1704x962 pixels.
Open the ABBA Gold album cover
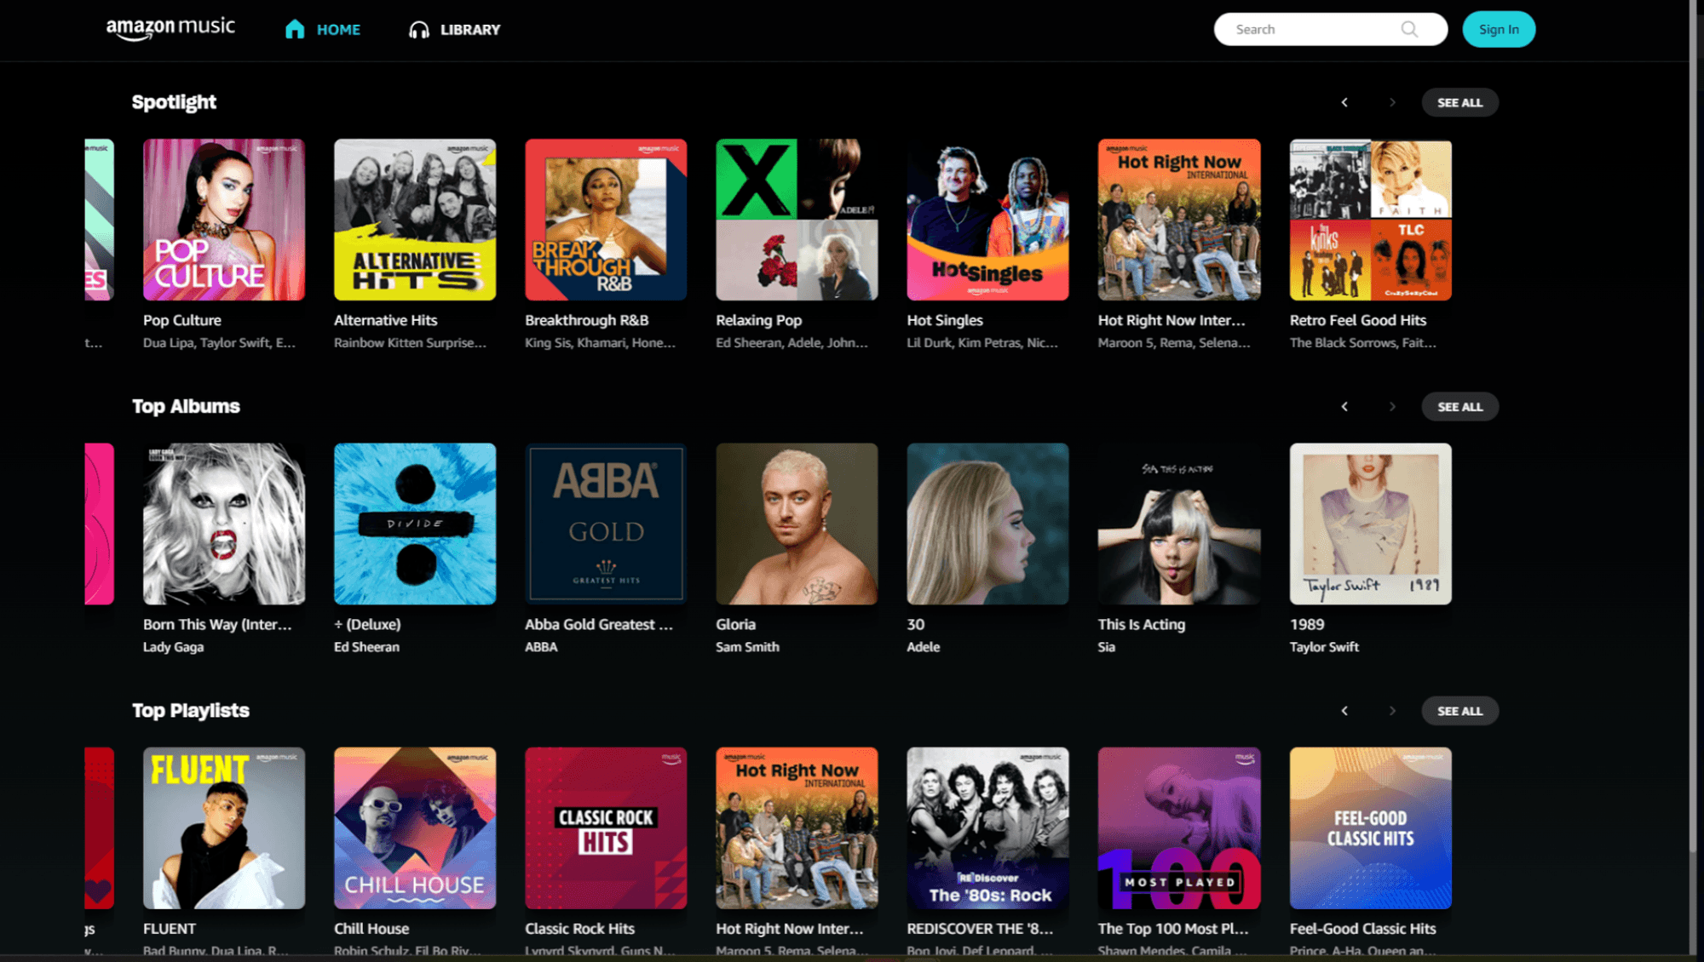coord(606,524)
